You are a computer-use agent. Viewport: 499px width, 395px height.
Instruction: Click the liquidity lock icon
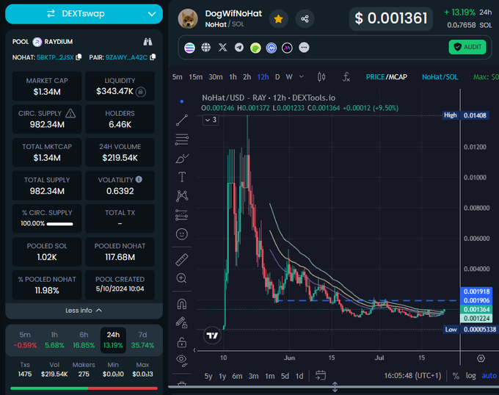[x=141, y=92]
